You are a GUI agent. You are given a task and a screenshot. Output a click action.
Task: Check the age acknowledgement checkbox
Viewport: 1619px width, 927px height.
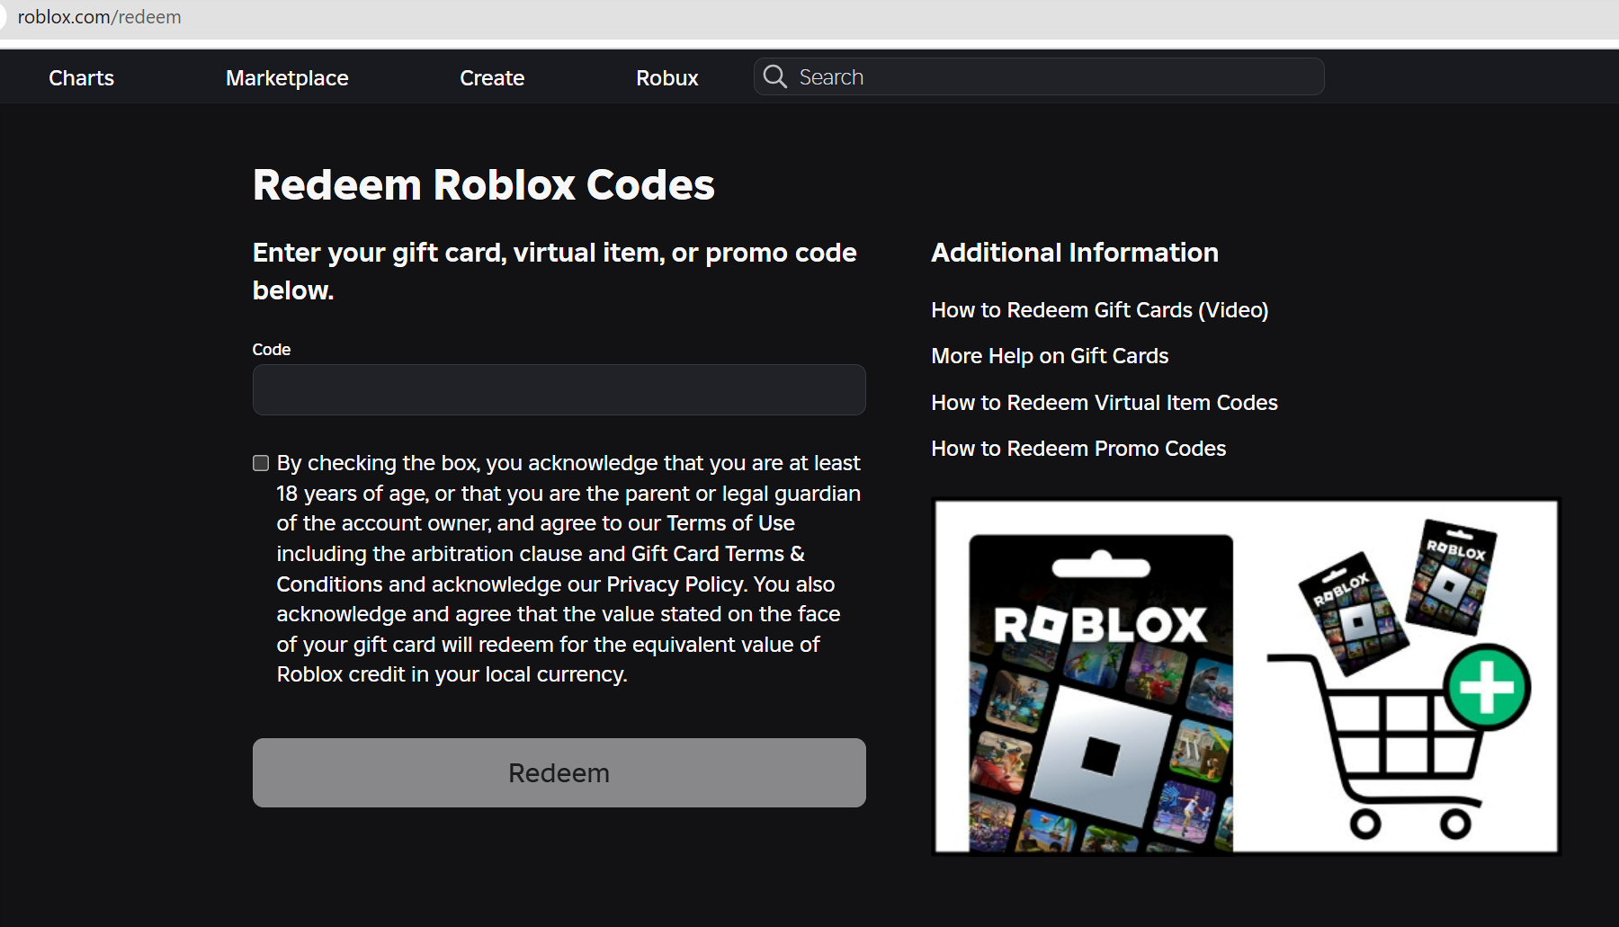(261, 463)
